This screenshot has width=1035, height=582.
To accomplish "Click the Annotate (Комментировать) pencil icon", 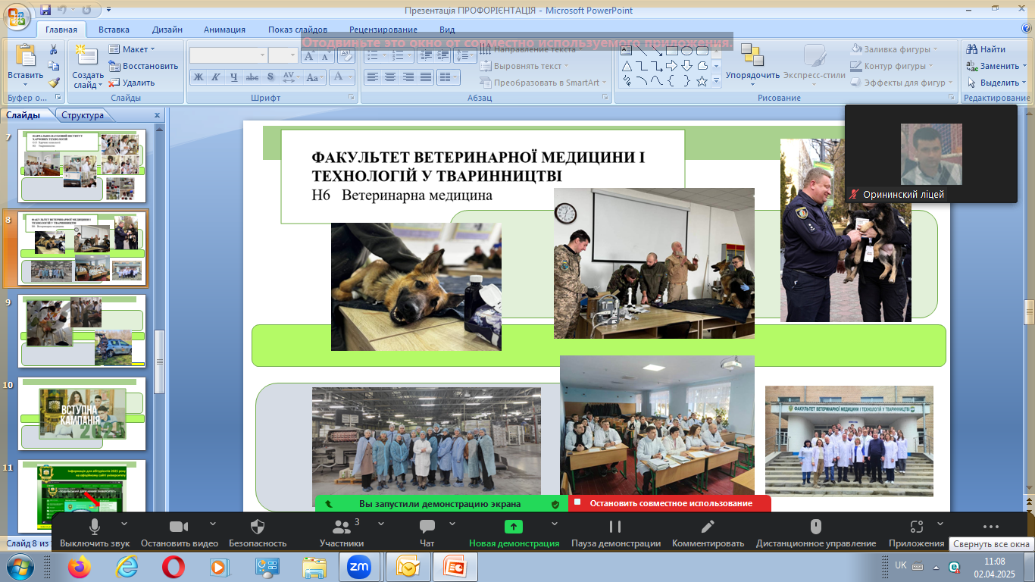I will [708, 527].
